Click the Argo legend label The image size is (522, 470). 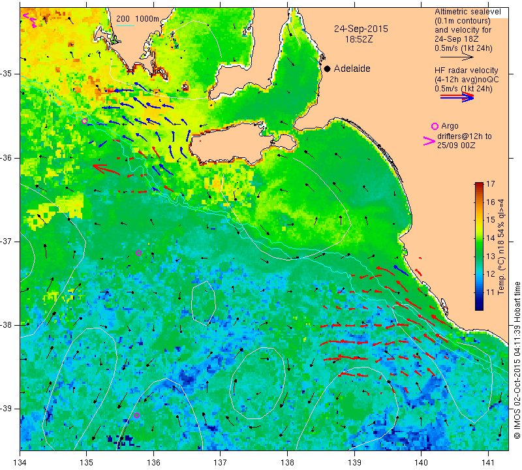[x=450, y=126]
